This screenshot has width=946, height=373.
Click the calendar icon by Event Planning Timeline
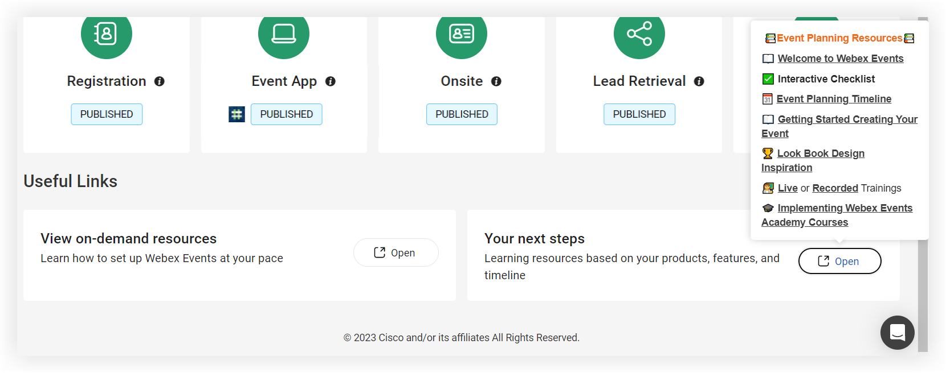click(x=768, y=99)
